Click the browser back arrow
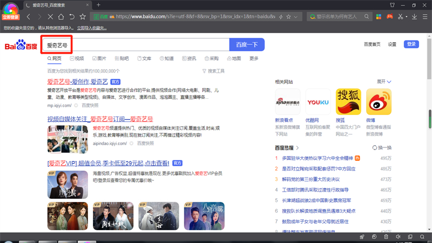Image resolution: width=432 pixels, height=243 pixels. coord(29,17)
